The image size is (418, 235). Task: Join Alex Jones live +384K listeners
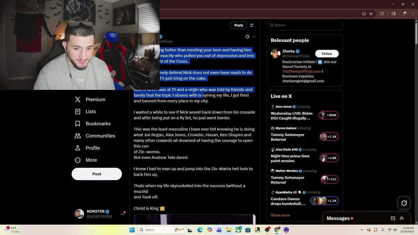click(329, 115)
